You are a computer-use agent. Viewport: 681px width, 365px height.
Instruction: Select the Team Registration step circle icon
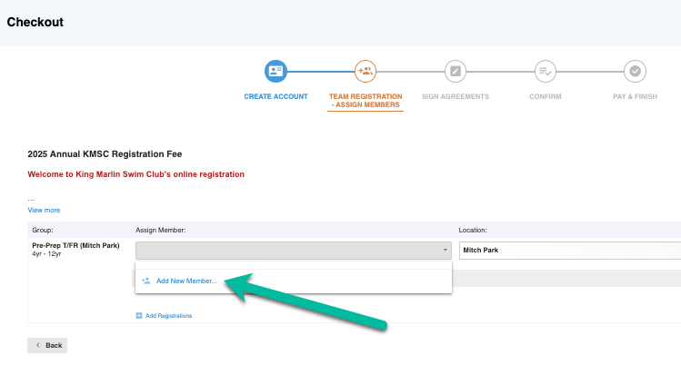(365, 71)
